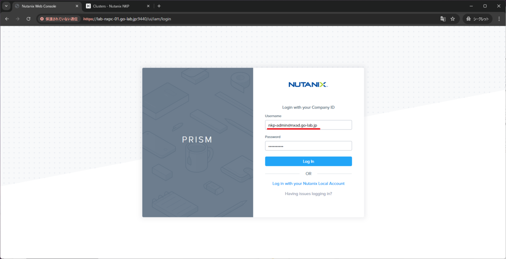Click the translate page icon

tap(443, 19)
